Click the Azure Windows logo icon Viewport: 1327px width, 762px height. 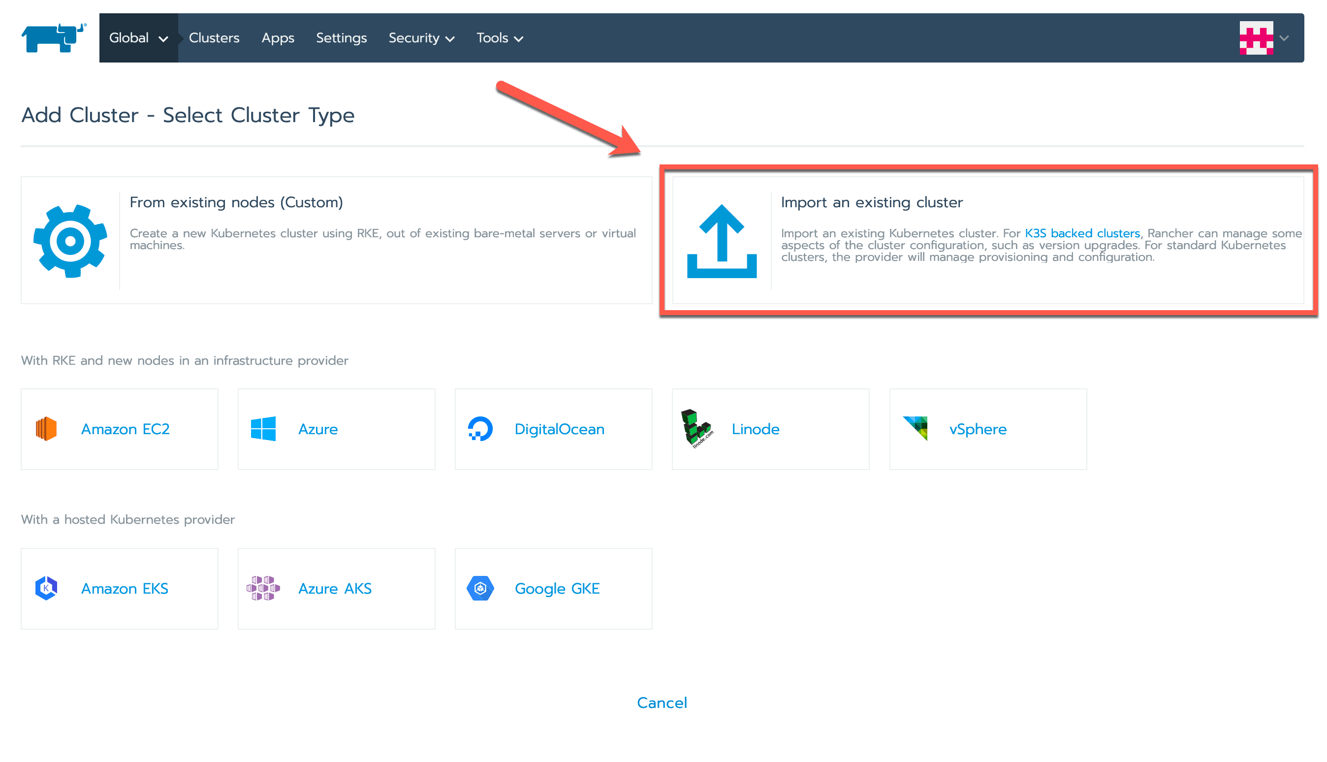tap(263, 429)
